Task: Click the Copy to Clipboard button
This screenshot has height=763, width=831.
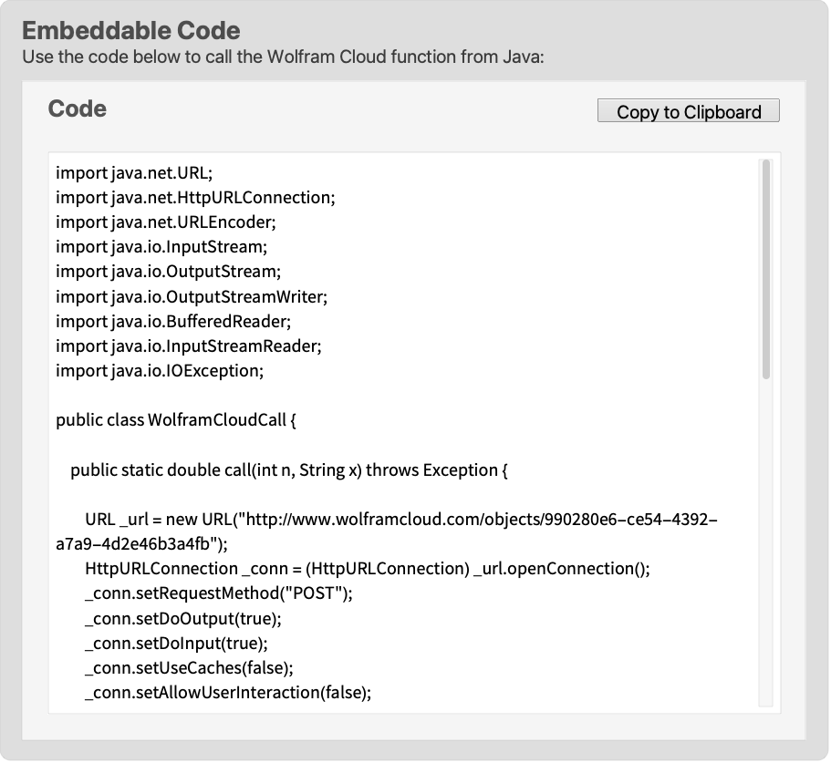Action: 688,110
